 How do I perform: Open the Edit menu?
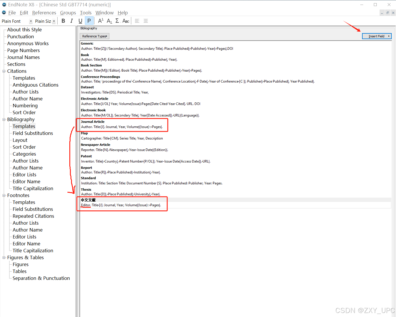pos(24,13)
